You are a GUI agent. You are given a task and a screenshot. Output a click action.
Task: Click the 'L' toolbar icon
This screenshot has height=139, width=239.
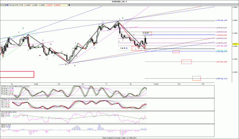(x=3, y=5)
